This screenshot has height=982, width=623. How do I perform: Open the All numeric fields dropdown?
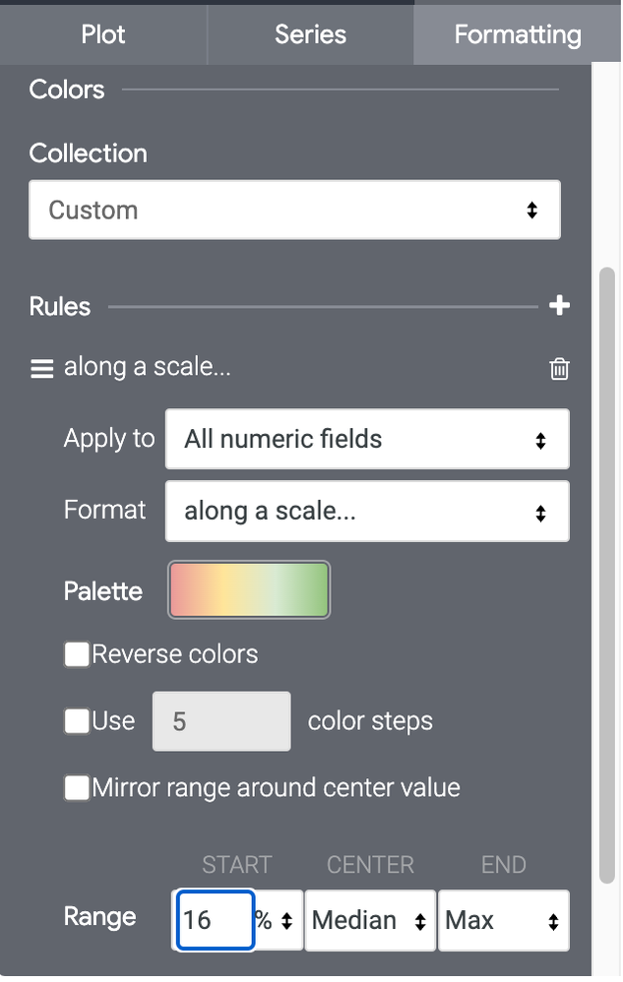click(x=367, y=439)
